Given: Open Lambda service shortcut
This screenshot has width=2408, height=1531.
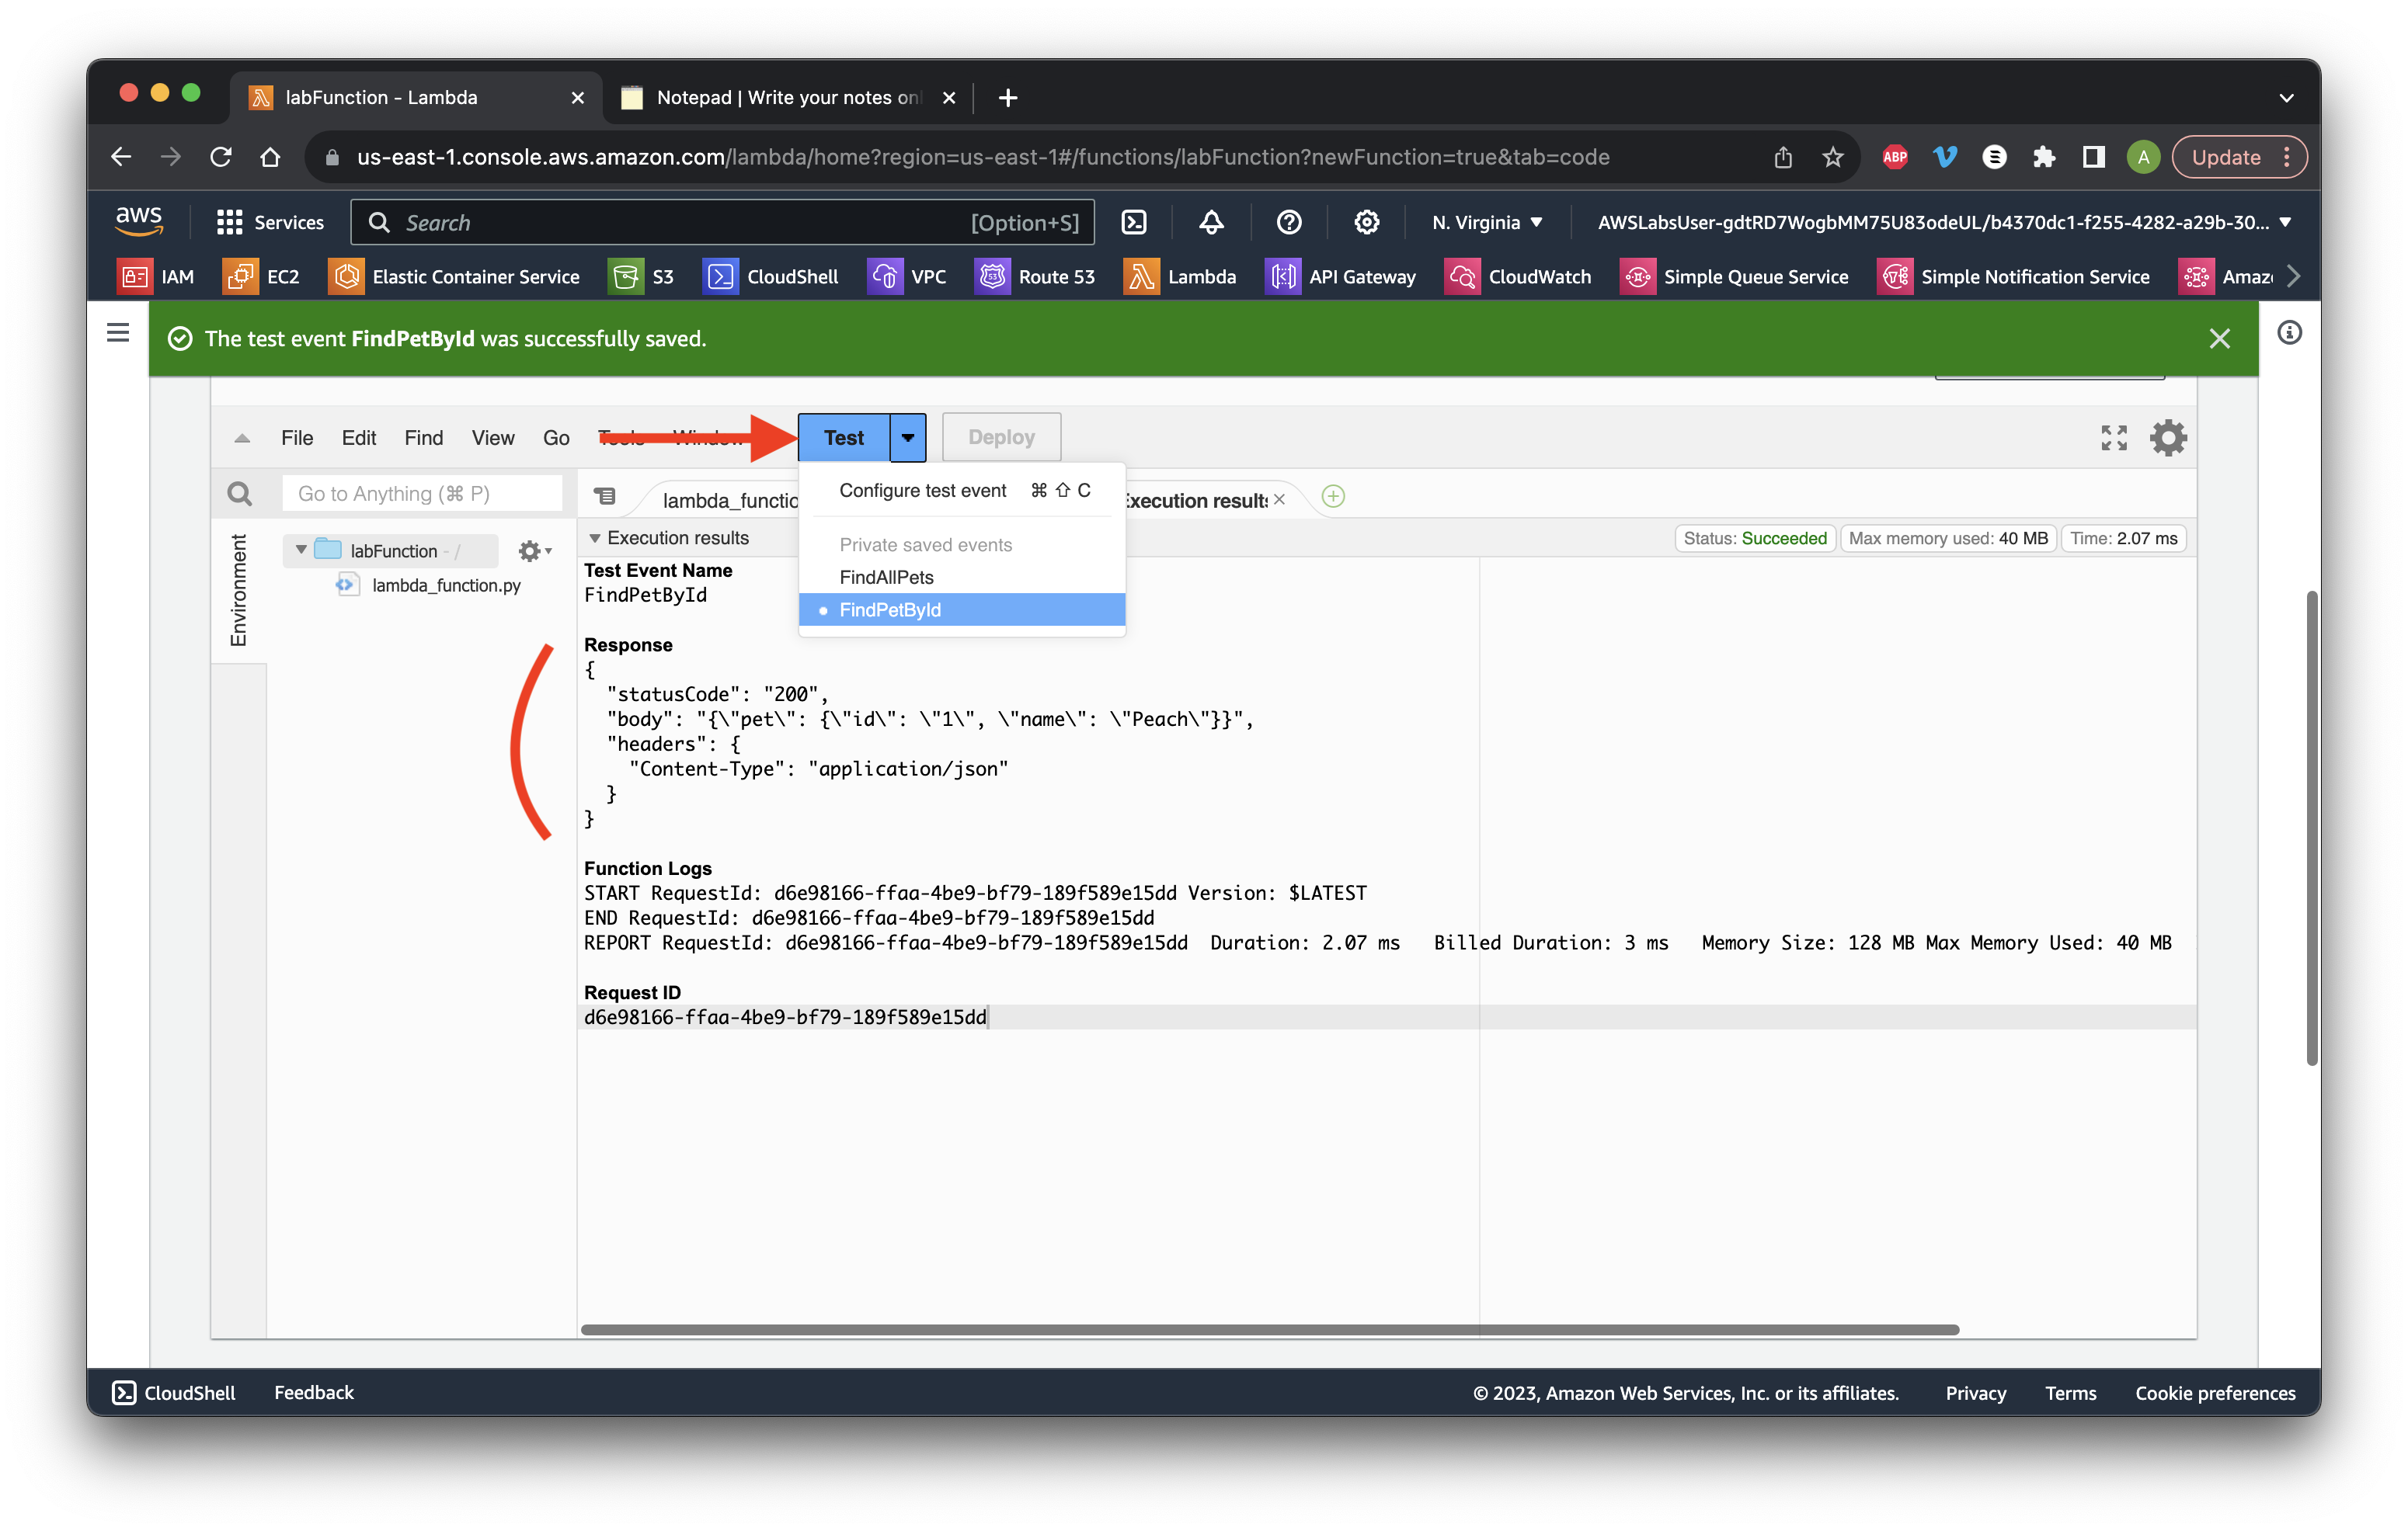Looking at the screenshot, I should click(x=1180, y=277).
